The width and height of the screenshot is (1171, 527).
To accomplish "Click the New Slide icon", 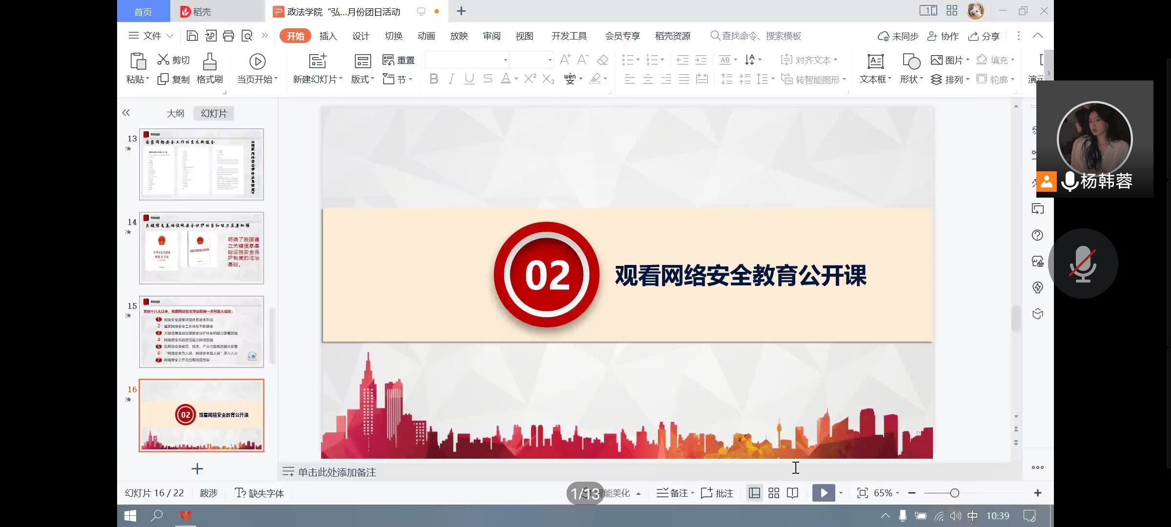I will [x=318, y=61].
